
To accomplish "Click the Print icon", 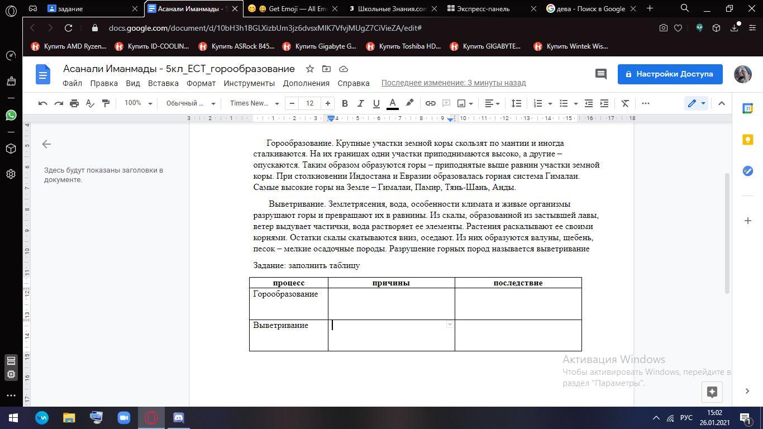I will coord(74,103).
